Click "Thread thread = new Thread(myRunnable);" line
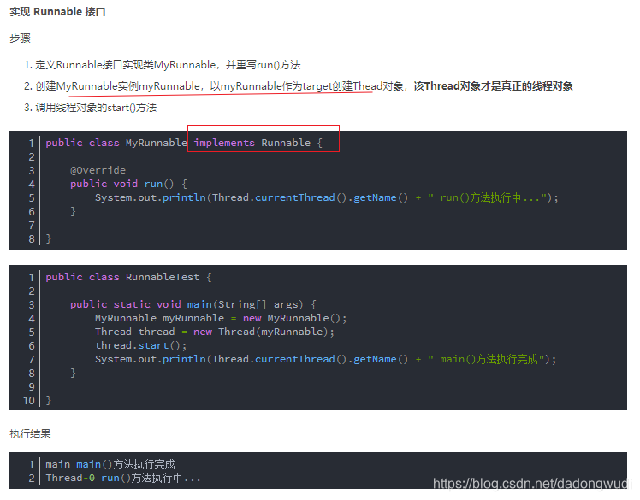 coord(215,332)
